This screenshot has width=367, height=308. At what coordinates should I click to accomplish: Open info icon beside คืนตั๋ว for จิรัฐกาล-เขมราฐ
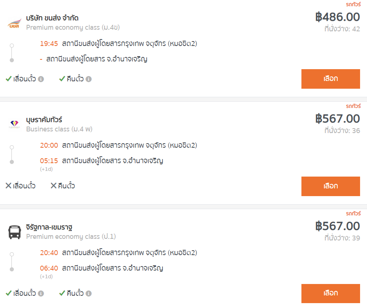click(88, 293)
